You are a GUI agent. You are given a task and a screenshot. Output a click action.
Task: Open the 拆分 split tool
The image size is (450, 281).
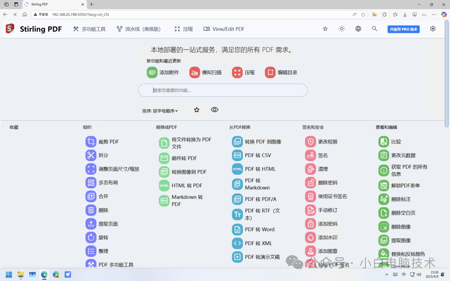pyautogui.click(x=97, y=155)
